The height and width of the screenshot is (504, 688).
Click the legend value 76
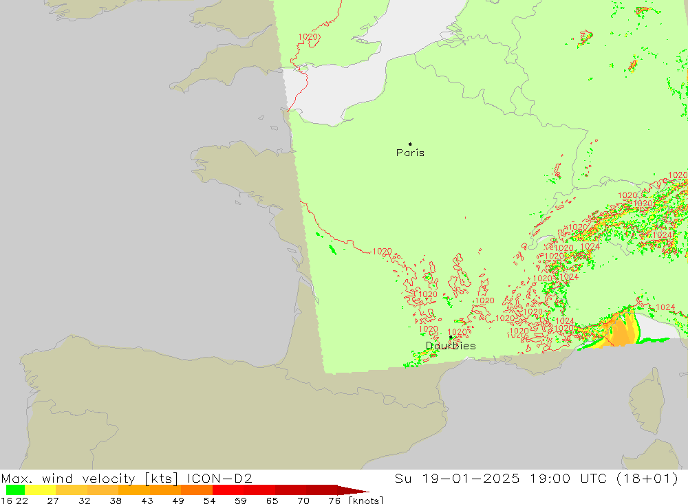334,501
